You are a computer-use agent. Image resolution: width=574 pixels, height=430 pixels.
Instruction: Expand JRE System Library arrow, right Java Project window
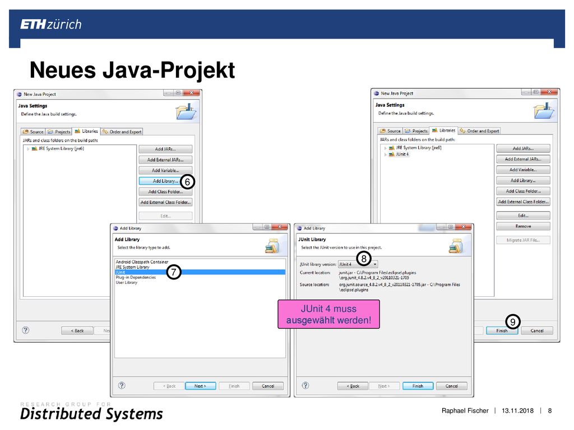(385, 148)
